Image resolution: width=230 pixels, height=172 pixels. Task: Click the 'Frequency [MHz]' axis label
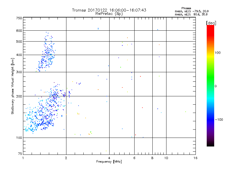[109, 162]
